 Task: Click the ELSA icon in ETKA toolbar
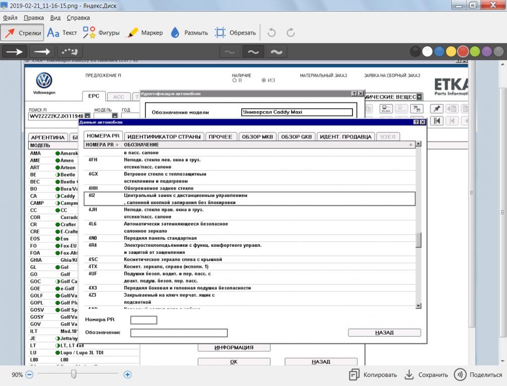point(386,109)
